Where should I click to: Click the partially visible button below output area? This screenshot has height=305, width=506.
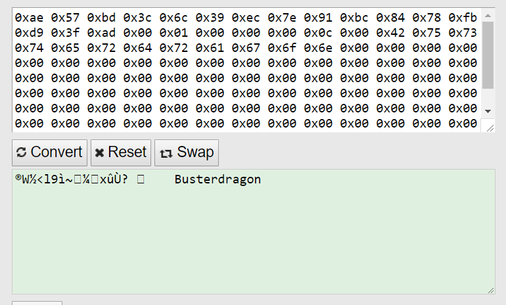(x=37, y=303)
